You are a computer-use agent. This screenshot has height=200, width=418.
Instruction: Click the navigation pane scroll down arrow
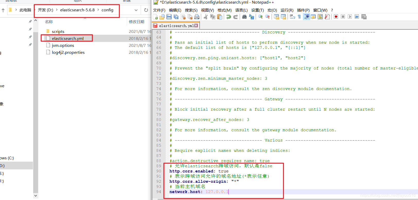tap(36, 196)
